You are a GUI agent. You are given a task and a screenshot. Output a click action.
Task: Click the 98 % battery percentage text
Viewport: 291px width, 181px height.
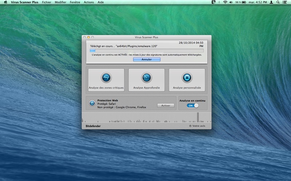(x=238, y=2)
